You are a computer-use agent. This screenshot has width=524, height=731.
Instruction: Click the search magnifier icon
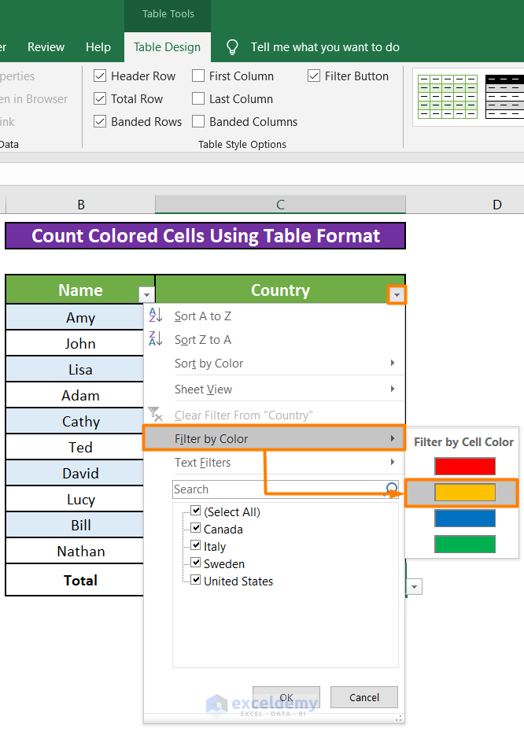[x=391, y=489]
